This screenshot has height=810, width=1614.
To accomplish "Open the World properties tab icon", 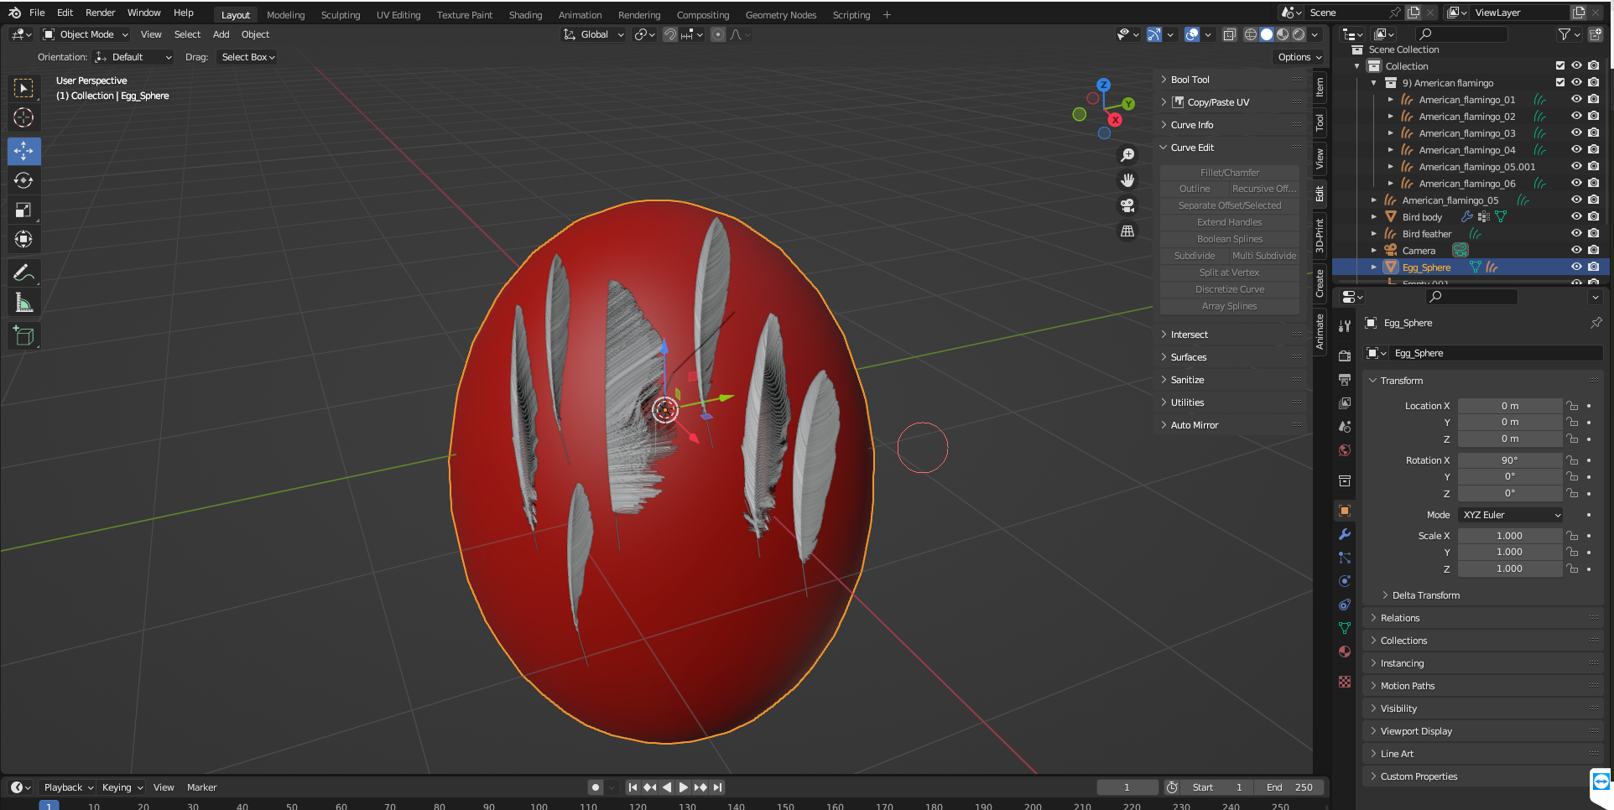I will click(x=1345, y=450).
